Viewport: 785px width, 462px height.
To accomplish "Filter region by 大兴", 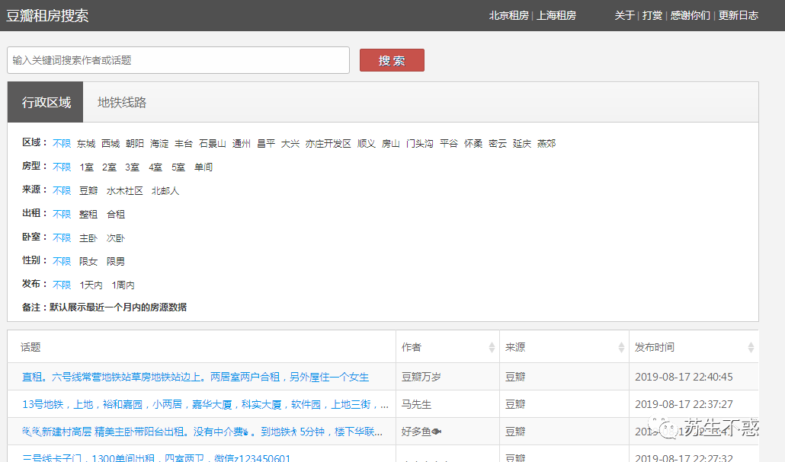I will [x=290, y=144].
